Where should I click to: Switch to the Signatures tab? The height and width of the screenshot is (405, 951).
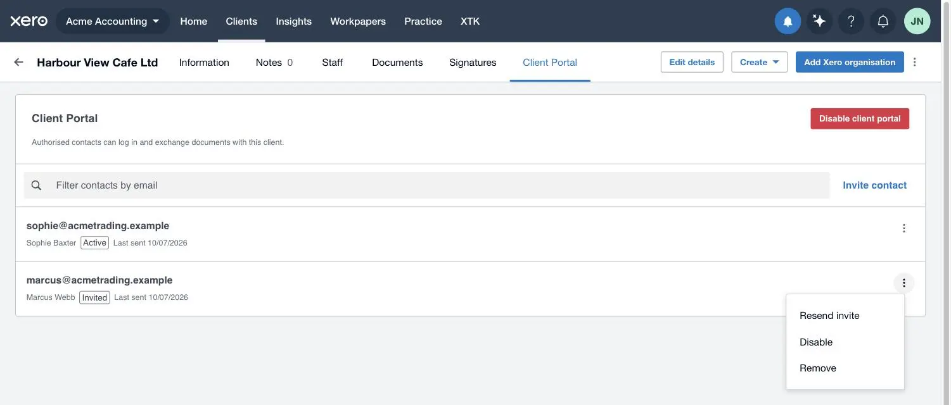[x=473, y=62]
